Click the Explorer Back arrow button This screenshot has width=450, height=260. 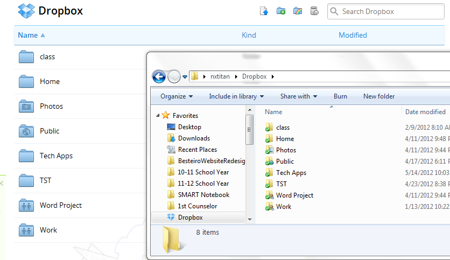[159, 76]
